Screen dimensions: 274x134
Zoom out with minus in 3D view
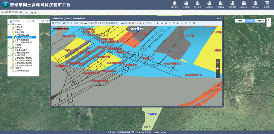tap(218, 75)
